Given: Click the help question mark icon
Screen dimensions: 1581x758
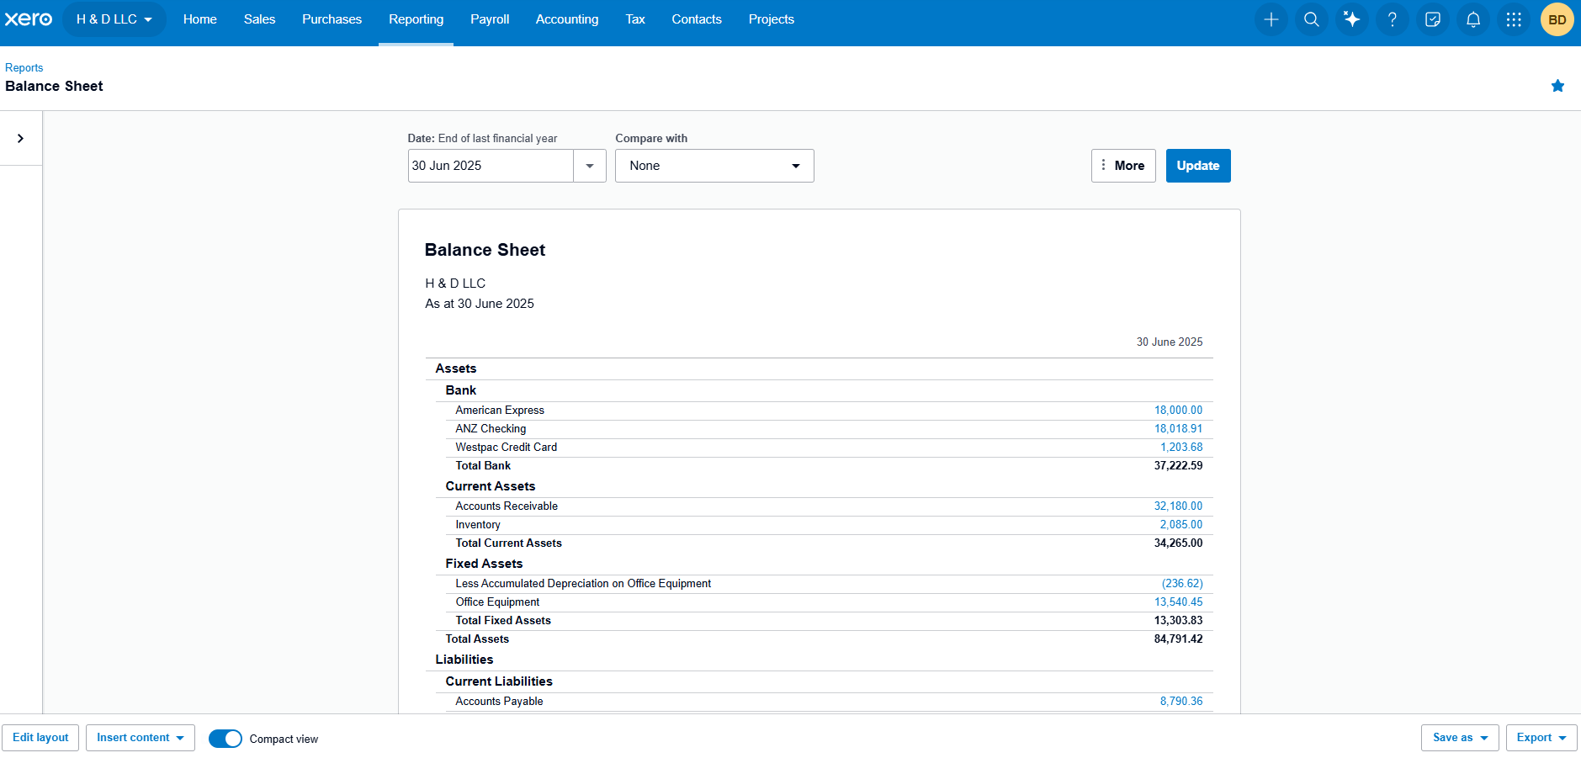Looking at the screenshot, I should 1392,19.
